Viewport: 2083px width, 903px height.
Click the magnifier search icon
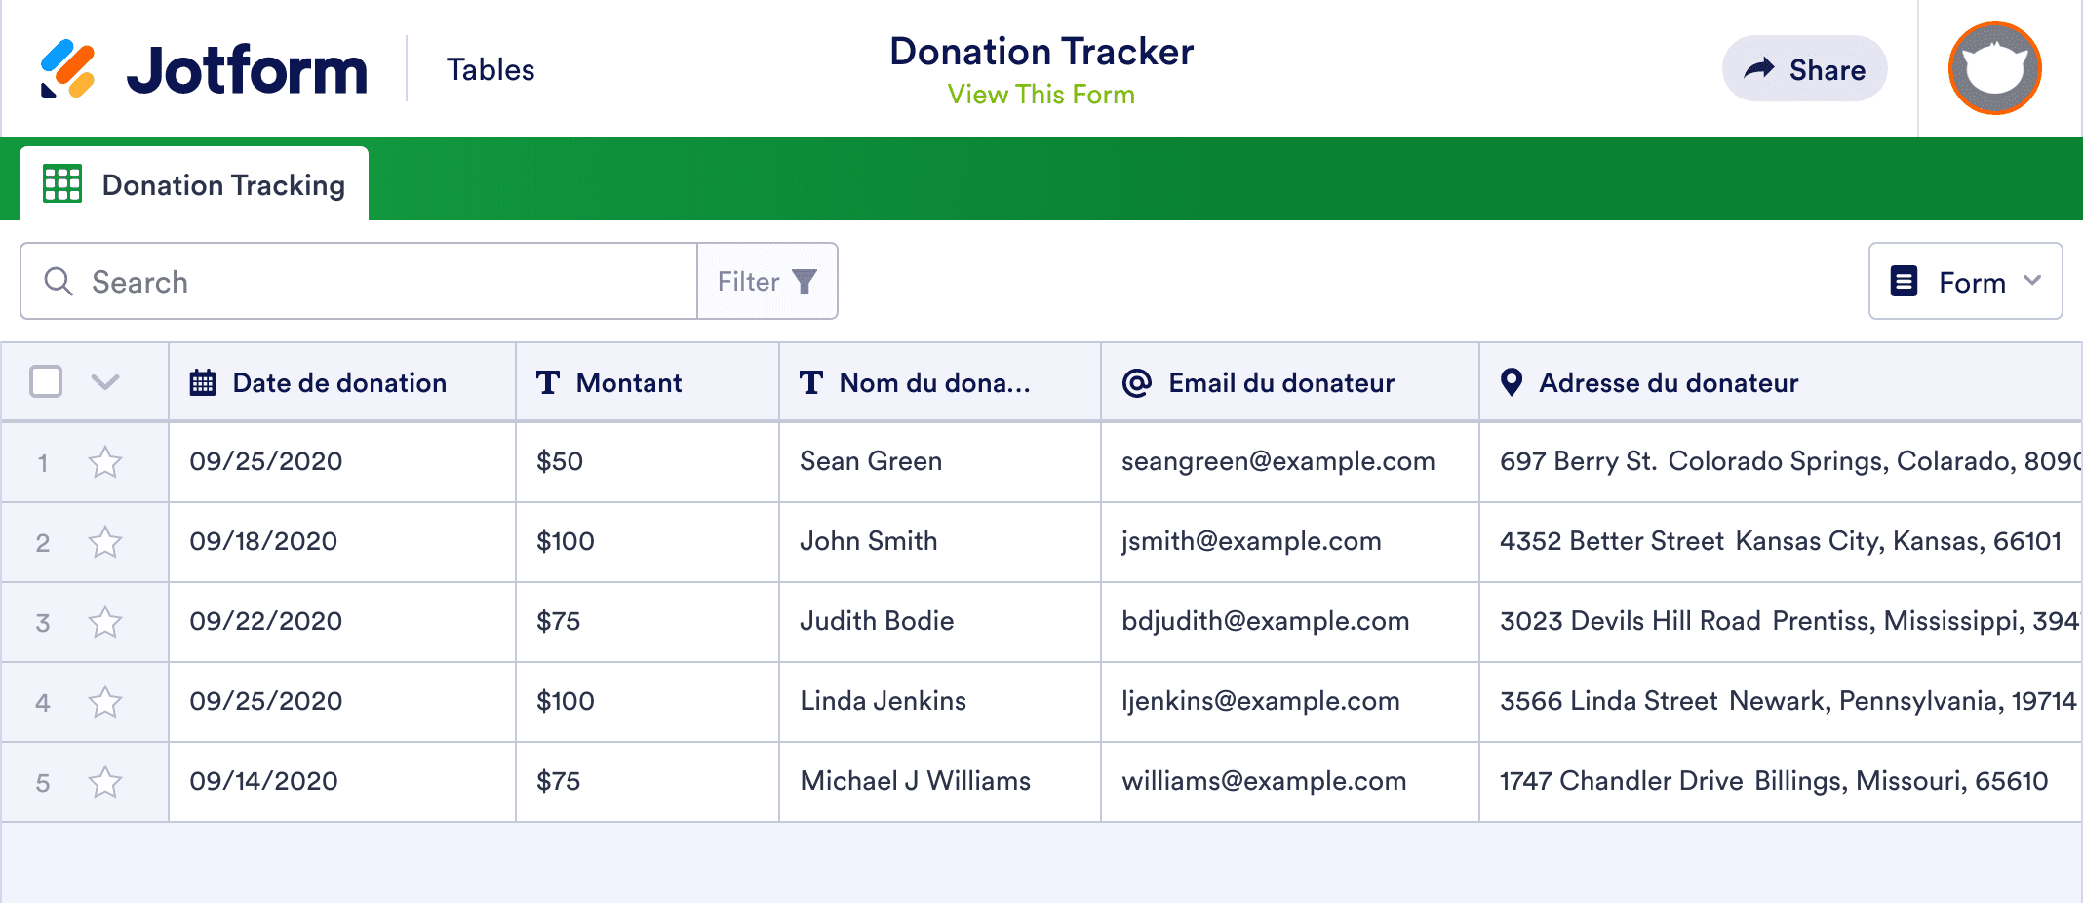click(59, 282)
